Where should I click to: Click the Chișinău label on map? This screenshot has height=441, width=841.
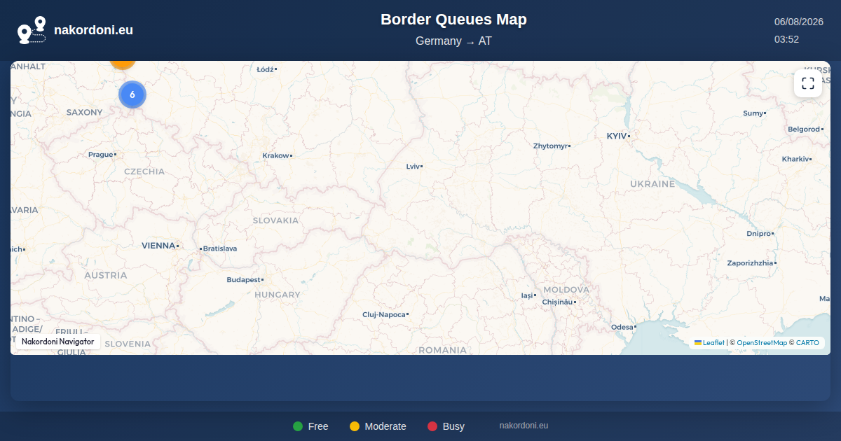(557, 302)
